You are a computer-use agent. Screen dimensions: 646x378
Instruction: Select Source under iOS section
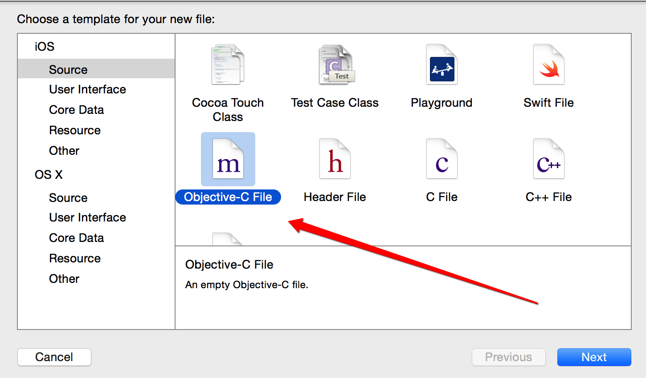68,70
